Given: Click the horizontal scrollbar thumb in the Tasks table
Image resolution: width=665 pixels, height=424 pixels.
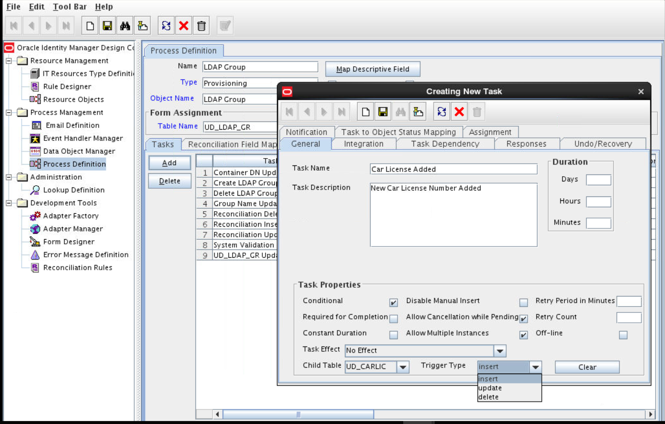Looking at the screenshot, I should point(298,415).
